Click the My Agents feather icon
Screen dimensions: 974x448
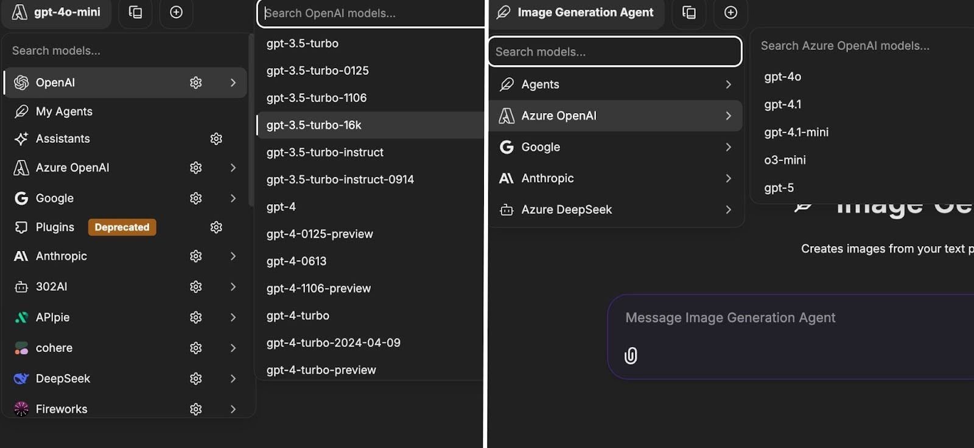[x=21, y=111]
